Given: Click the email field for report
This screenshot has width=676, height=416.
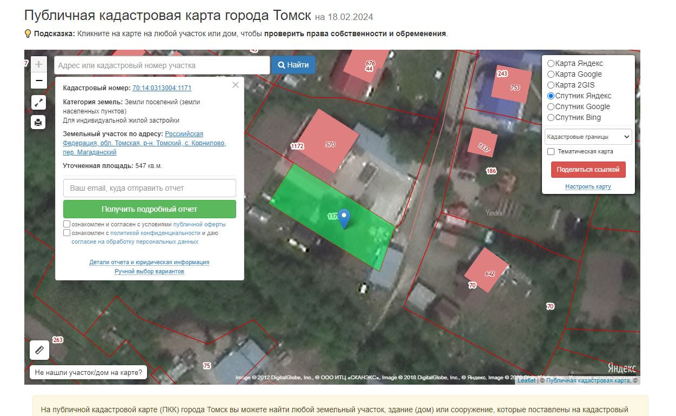Looking at the screenshot, I should (150, 188).
